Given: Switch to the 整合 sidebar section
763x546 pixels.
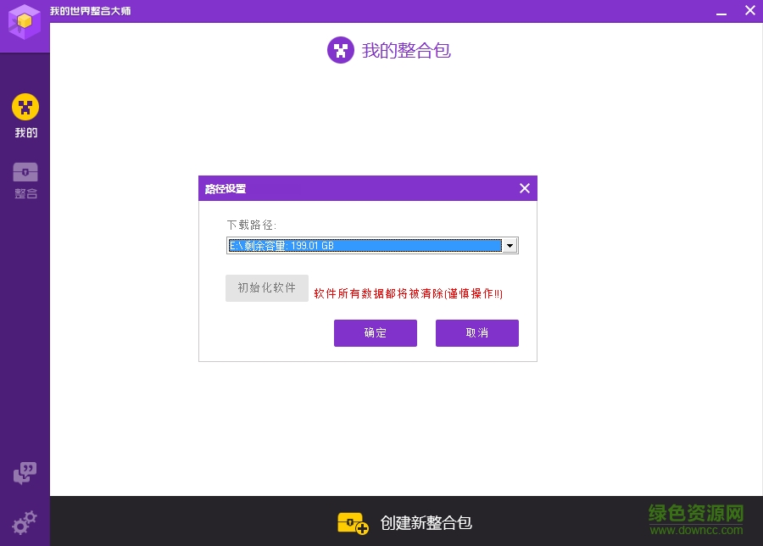Looking at the screenshot, I should (25, 180).
